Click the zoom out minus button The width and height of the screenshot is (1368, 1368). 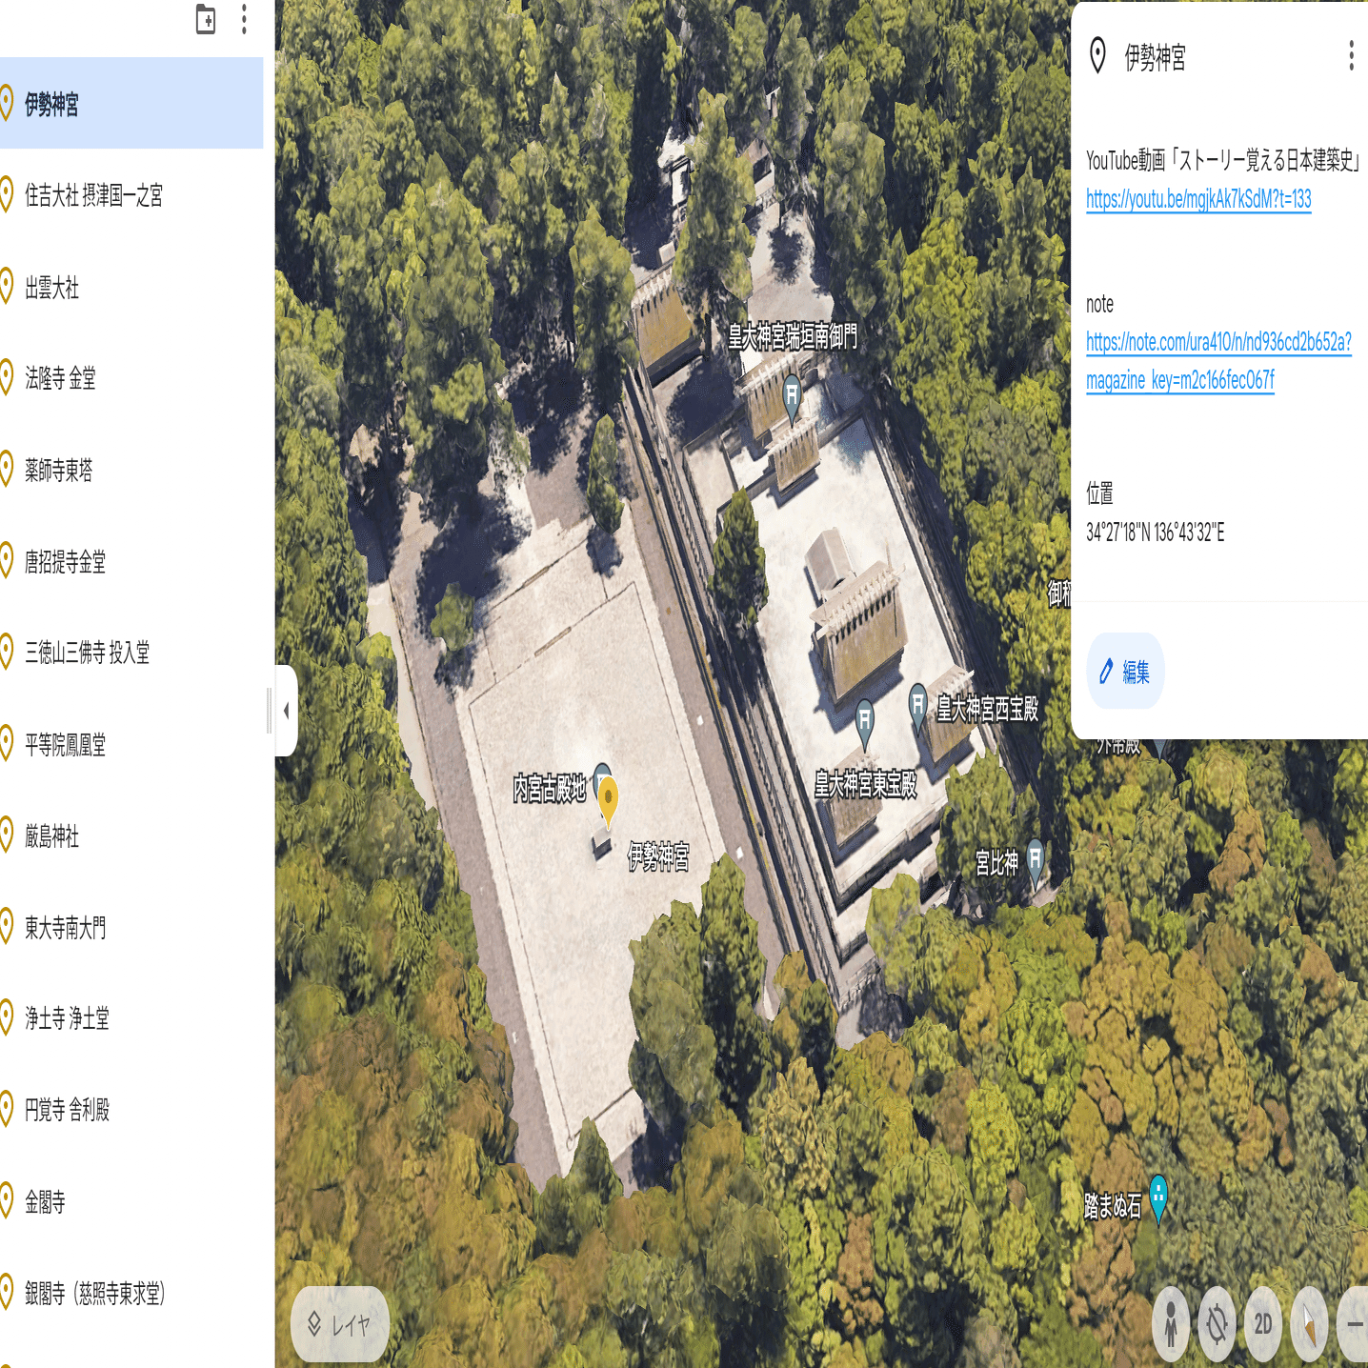click(x=1354, y=1324)
